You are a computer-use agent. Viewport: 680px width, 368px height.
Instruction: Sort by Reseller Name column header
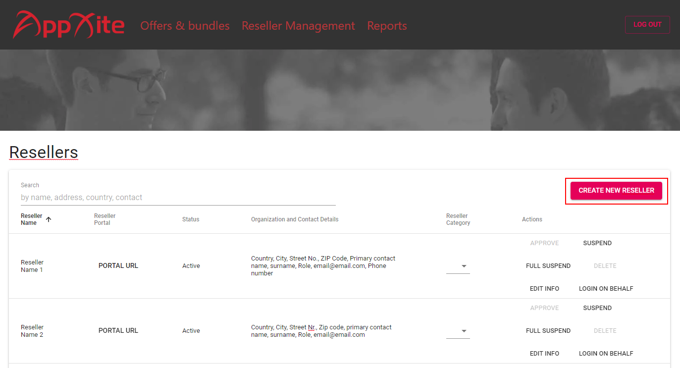tap(32, 219)
